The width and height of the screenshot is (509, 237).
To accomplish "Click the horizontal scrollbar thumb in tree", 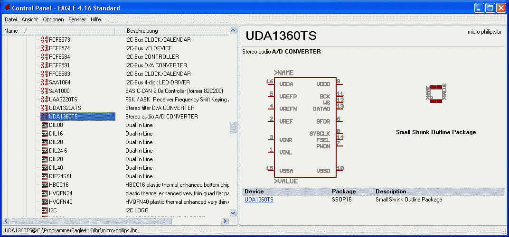I will coord(91,221).
